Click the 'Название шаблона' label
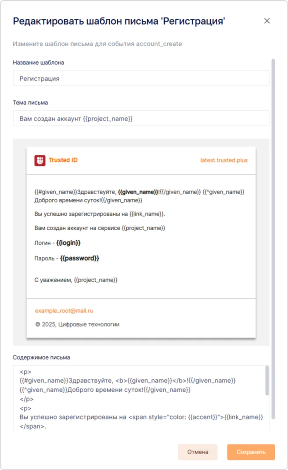 (x=38, y=62)
